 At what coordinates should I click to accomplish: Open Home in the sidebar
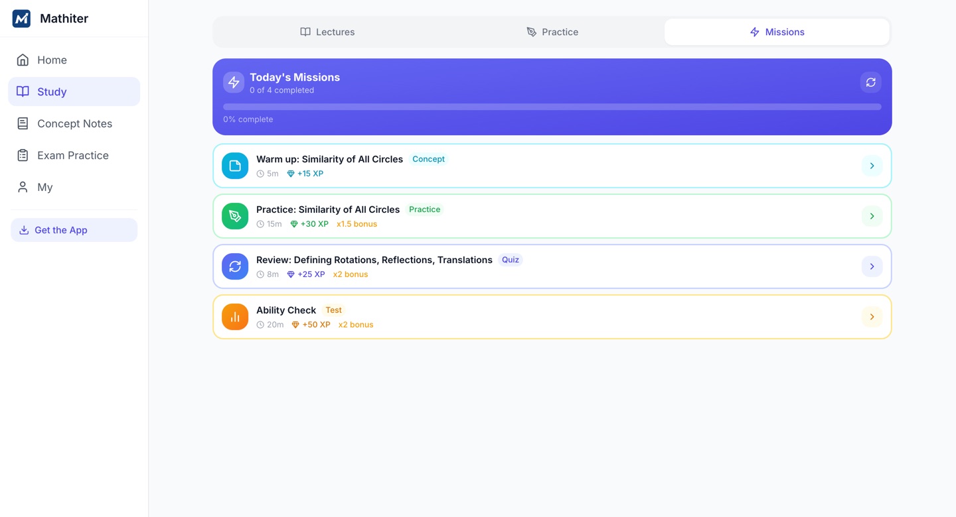pyautogui.click(x=74, y=60)
